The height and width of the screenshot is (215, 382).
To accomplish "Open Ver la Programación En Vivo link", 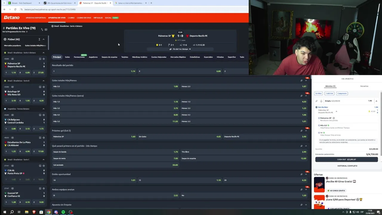I will pyautogui.click(x=15, y=32).
